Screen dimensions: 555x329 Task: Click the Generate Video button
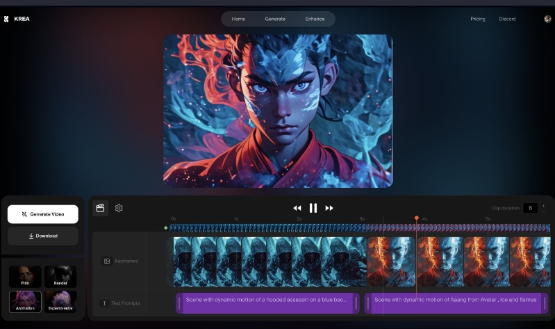click(x=43, y=214)
